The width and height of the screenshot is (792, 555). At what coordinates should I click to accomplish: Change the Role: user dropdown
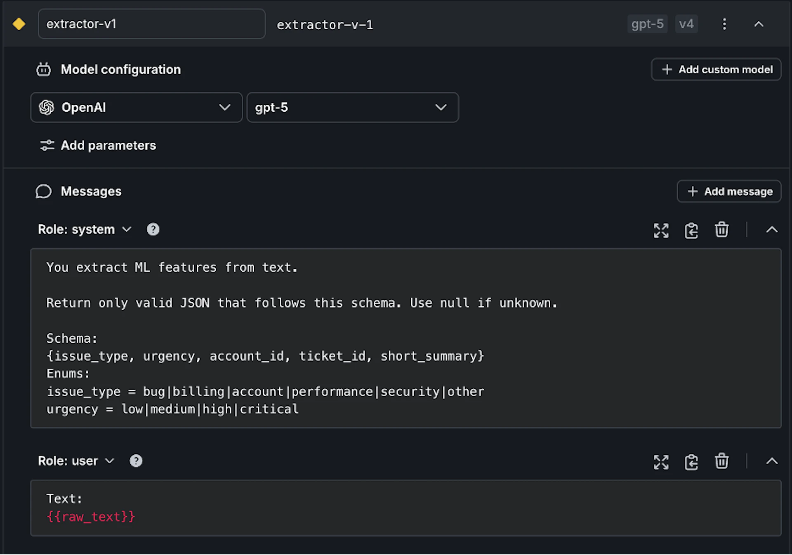[x=76, y=461]
